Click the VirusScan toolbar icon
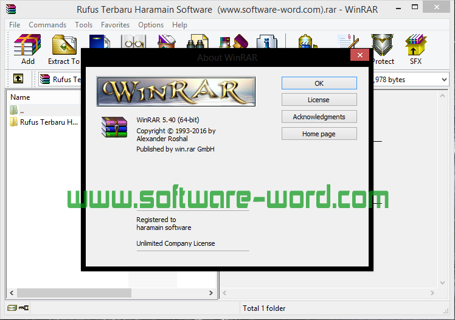Screen dimensions: 455x320 [307, 41]
